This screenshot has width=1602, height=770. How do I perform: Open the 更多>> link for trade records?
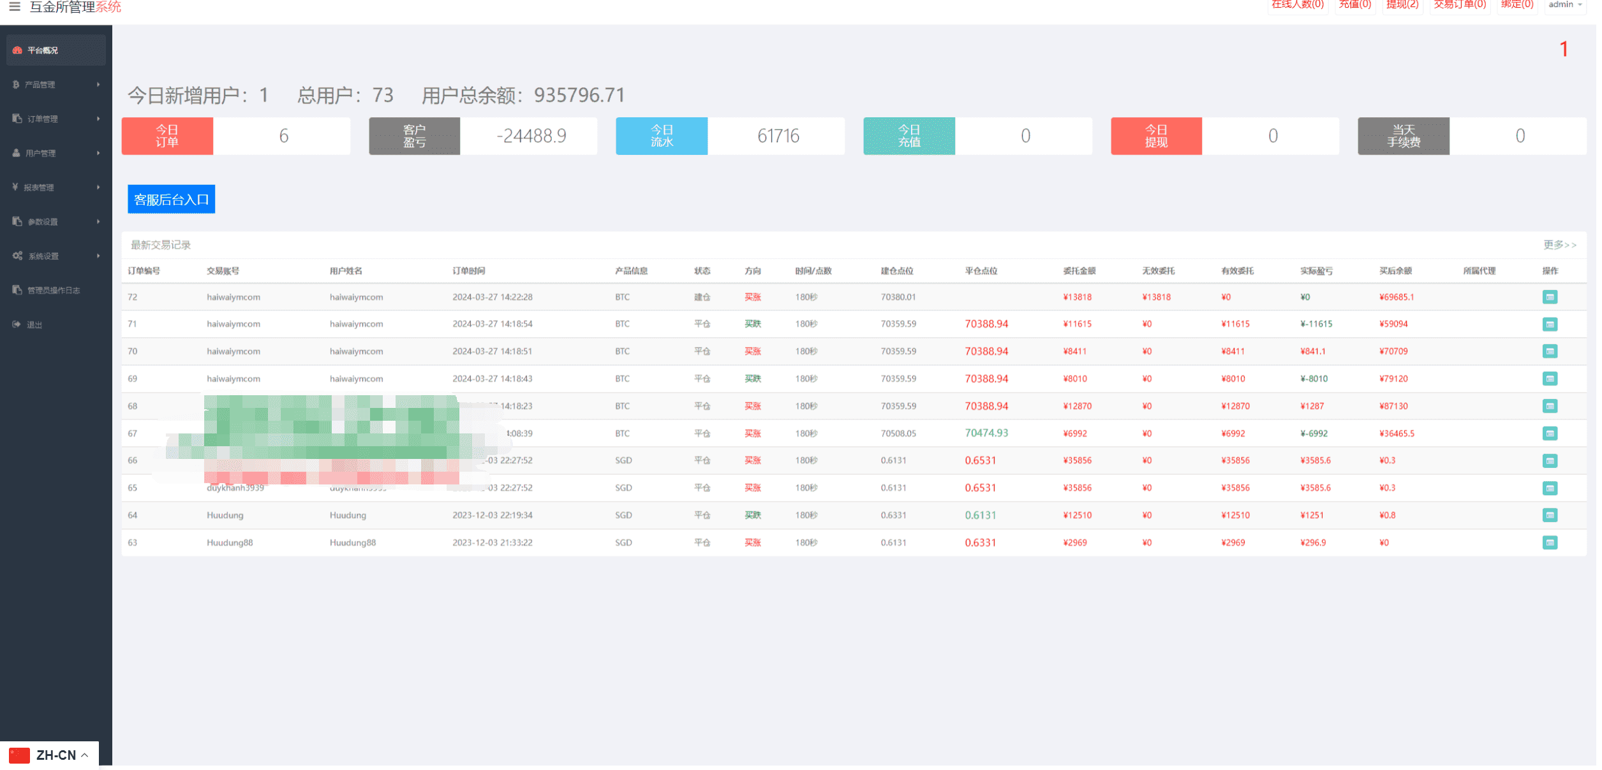pos(1559,245)
